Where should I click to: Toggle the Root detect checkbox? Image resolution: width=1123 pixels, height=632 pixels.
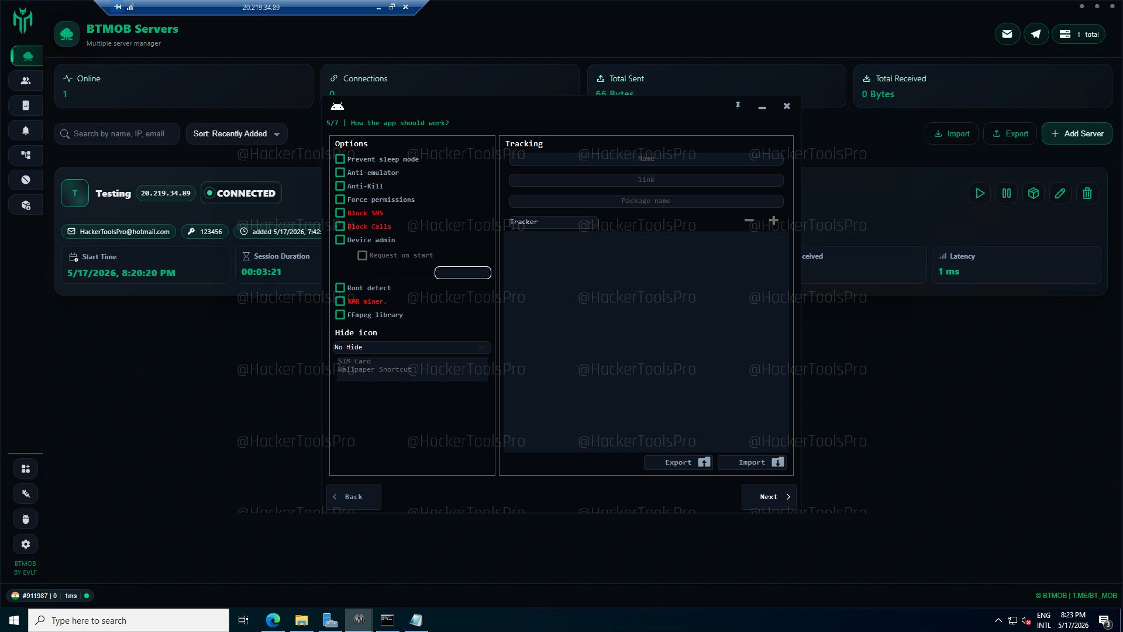pyautogui.click(x=340, y=288)
